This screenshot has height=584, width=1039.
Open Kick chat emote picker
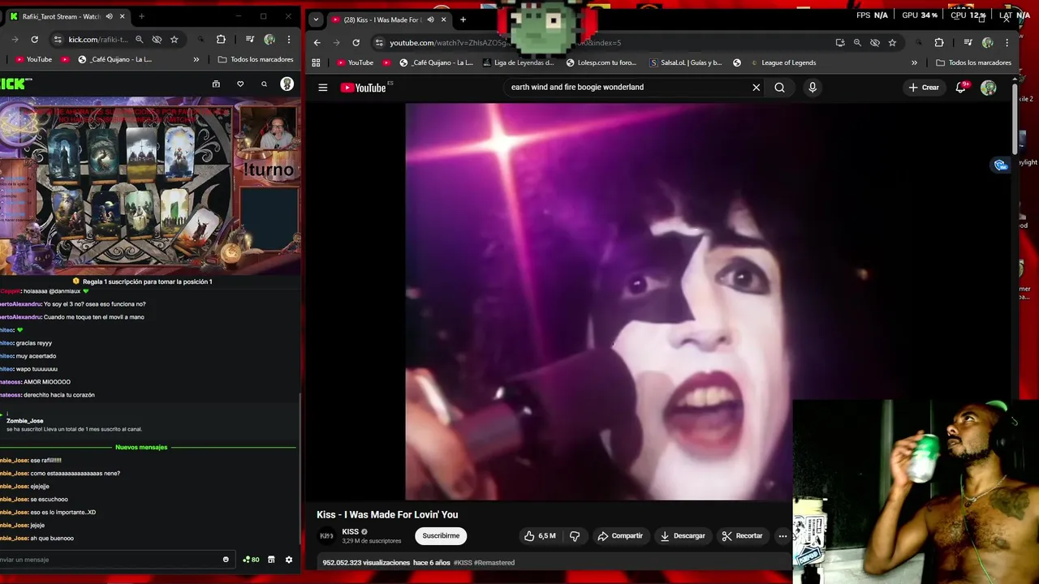click(226, 560)
